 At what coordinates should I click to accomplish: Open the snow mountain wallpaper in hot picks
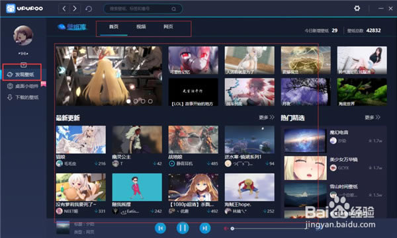pos(305,195)
